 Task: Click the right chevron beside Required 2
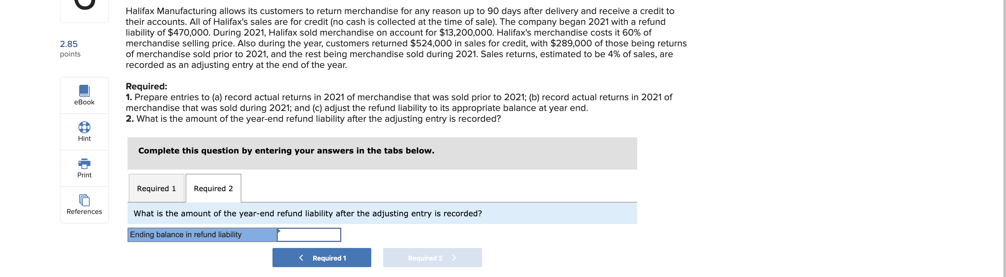point(454,258)
